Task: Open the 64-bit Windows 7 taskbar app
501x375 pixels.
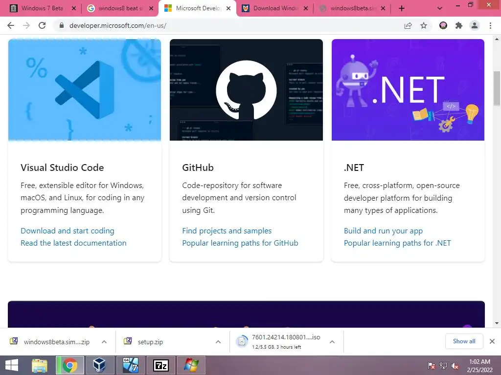Action: (x=130, y=365)
